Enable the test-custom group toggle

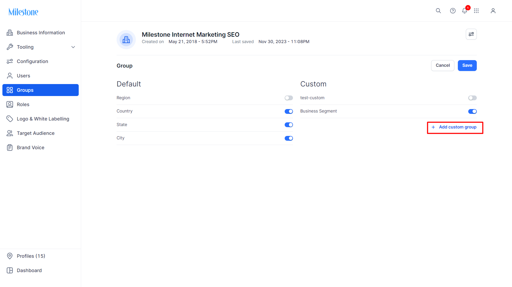(x=472, y=98)
